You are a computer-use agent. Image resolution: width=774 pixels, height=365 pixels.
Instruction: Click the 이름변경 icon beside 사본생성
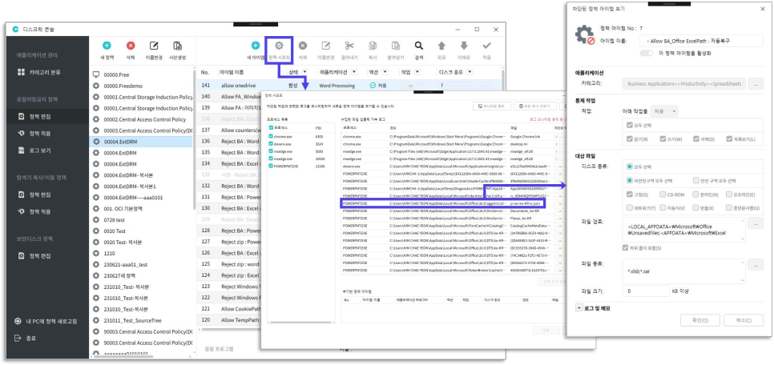pos(154,46)
